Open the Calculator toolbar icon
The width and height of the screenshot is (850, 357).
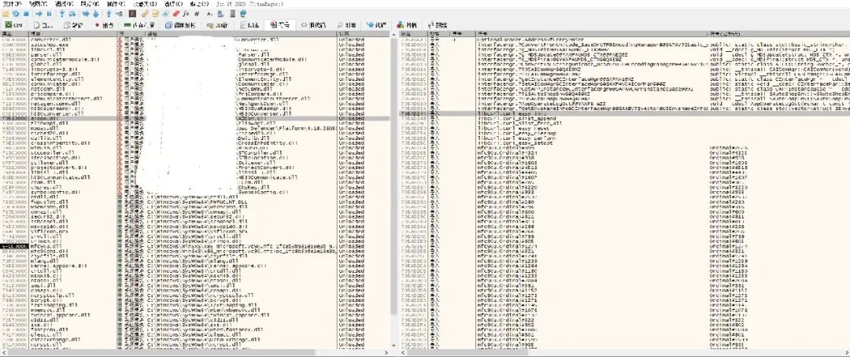pos(233,13)
